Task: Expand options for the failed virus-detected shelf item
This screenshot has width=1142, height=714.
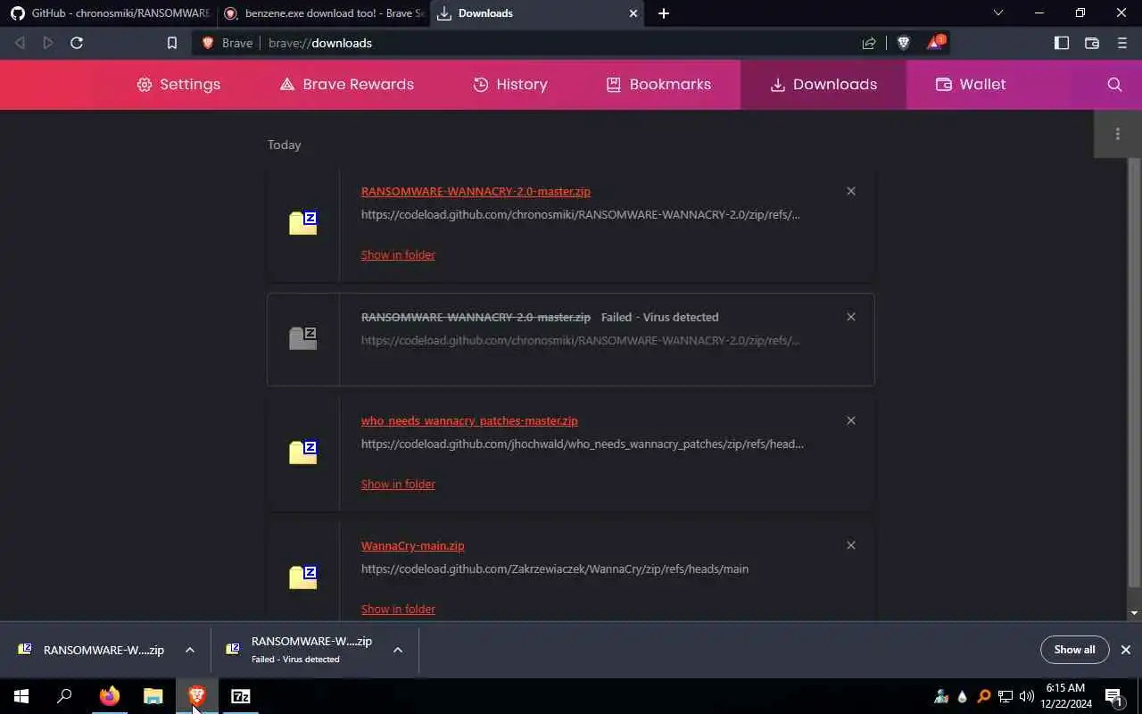Action: coord(398,650)
